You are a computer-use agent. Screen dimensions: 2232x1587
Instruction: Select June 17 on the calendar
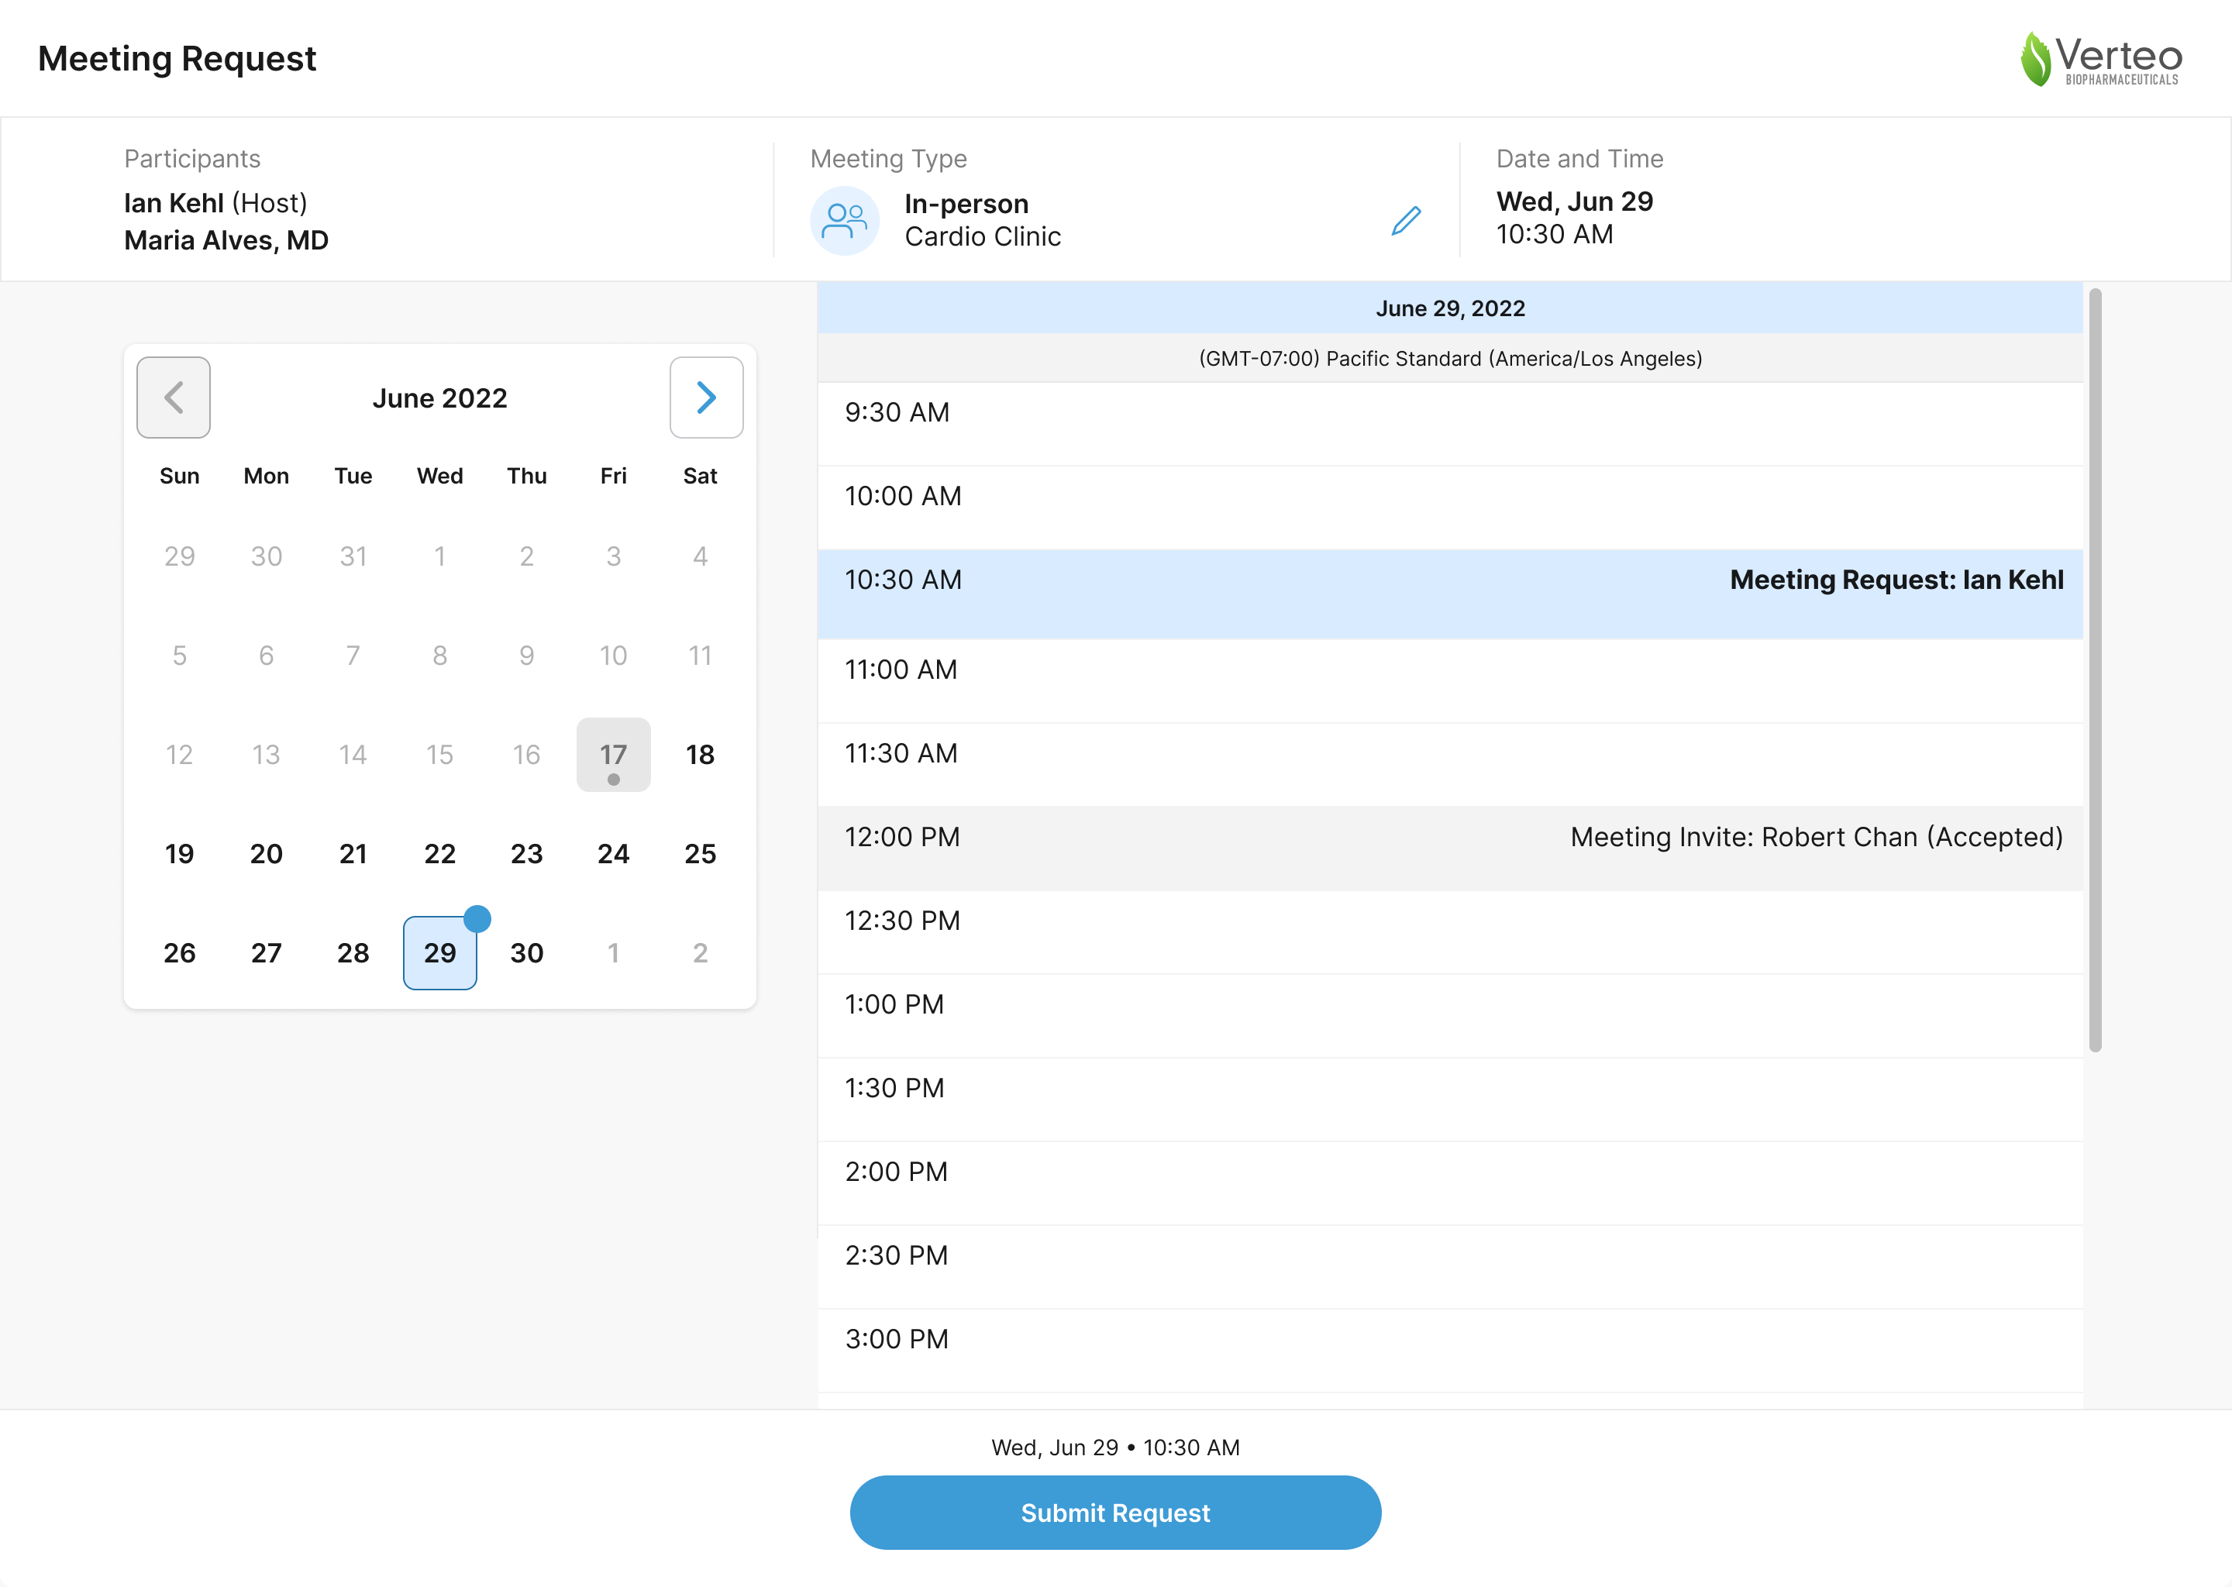tap(613, 755)
